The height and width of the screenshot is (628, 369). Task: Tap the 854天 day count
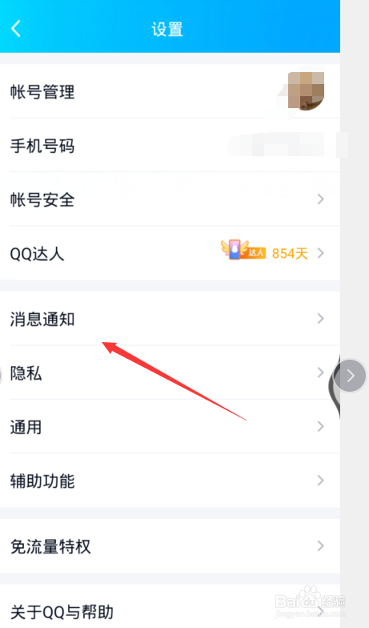tap(290, 253)
